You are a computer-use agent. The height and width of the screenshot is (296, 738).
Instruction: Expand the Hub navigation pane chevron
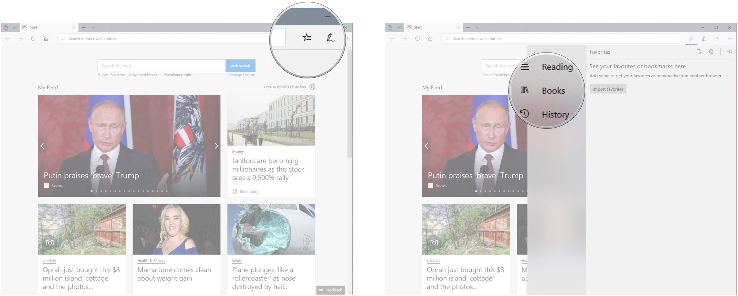534,52
